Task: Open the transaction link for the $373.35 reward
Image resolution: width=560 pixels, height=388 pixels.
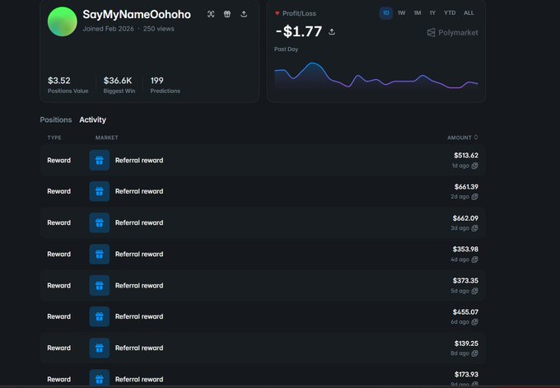Action: (x=474, y=291)
